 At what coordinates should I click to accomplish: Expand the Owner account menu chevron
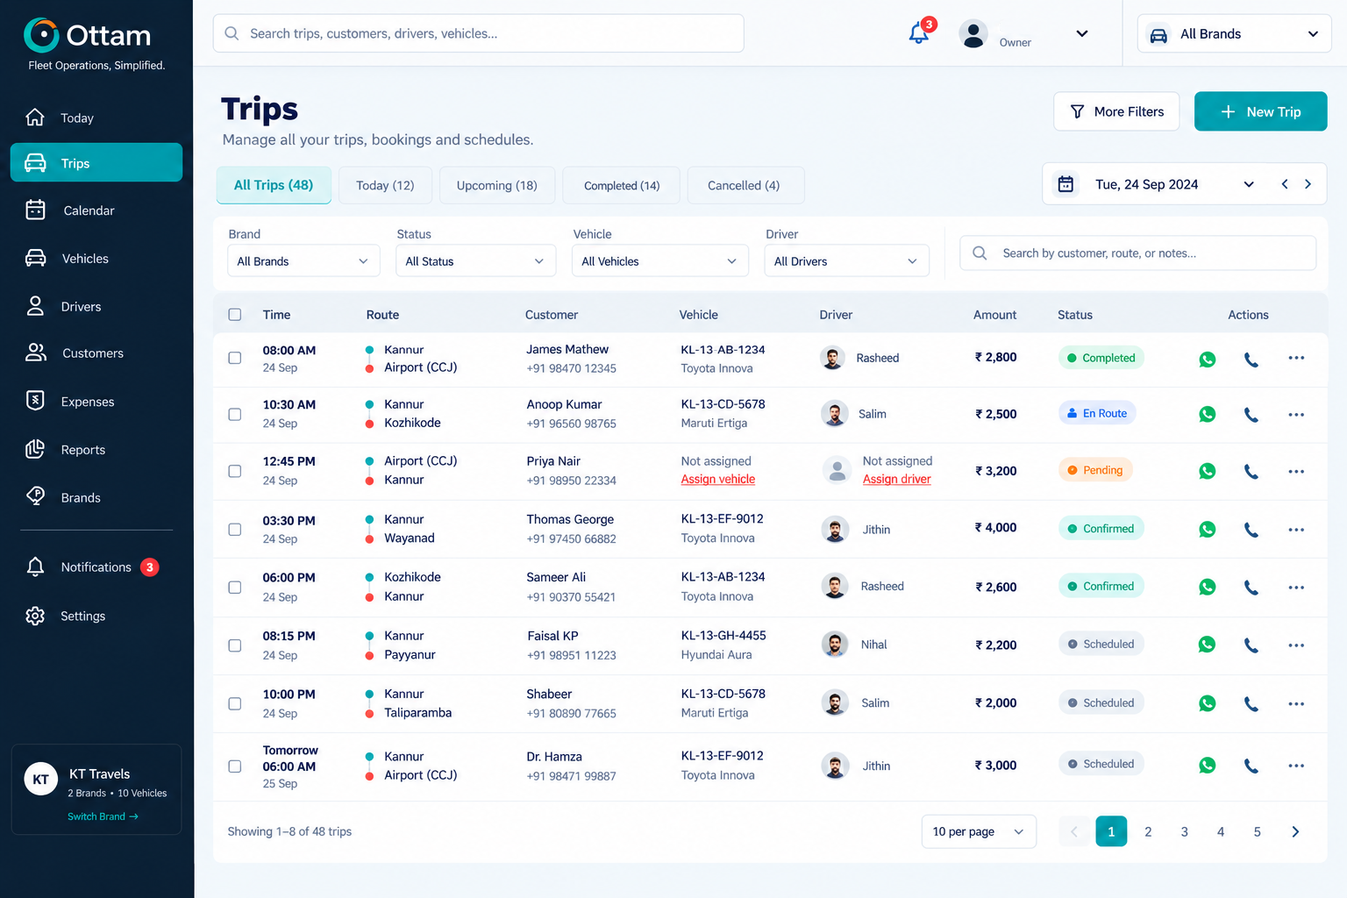(1082, 33)
